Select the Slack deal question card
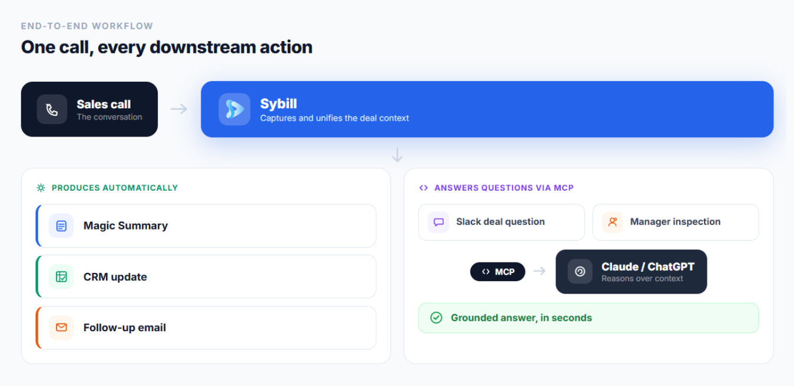The image size is (794, 386). (501, 222)
